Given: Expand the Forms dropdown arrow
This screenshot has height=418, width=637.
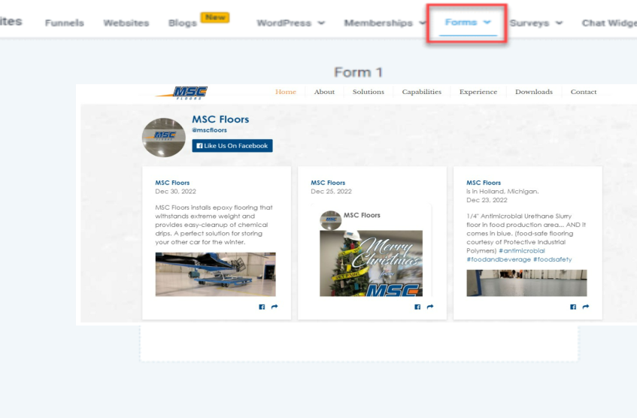Looking at the screenshot, I should point(487,22).
